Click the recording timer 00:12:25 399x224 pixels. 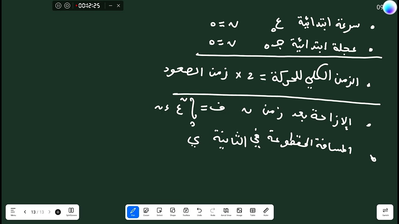pos(89,6)
